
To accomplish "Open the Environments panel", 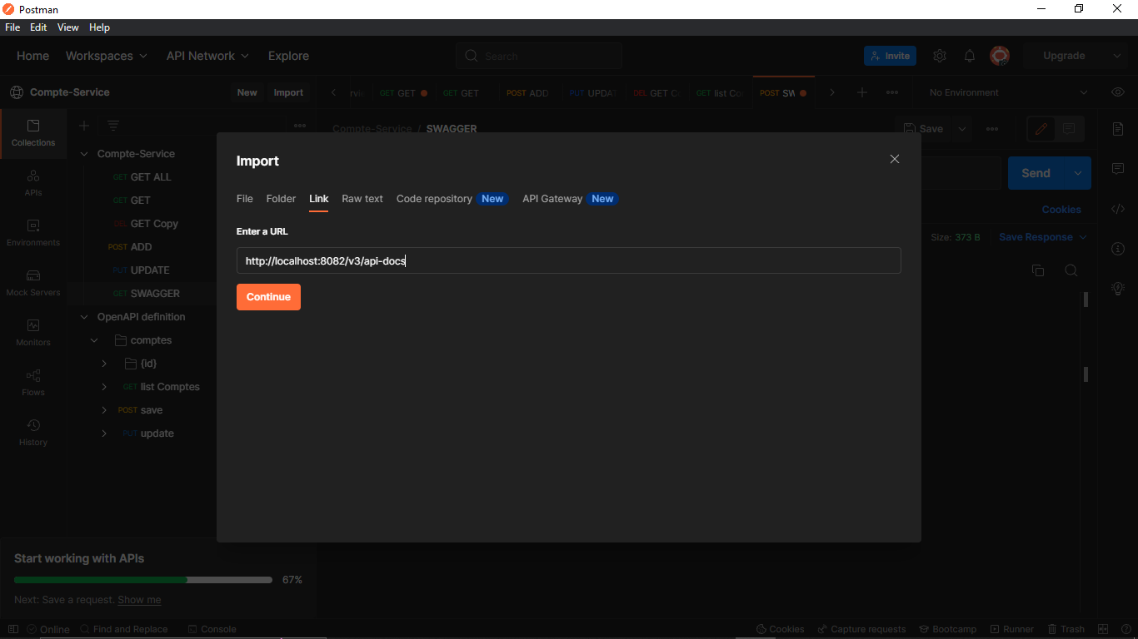I will (x=33, y=231).
